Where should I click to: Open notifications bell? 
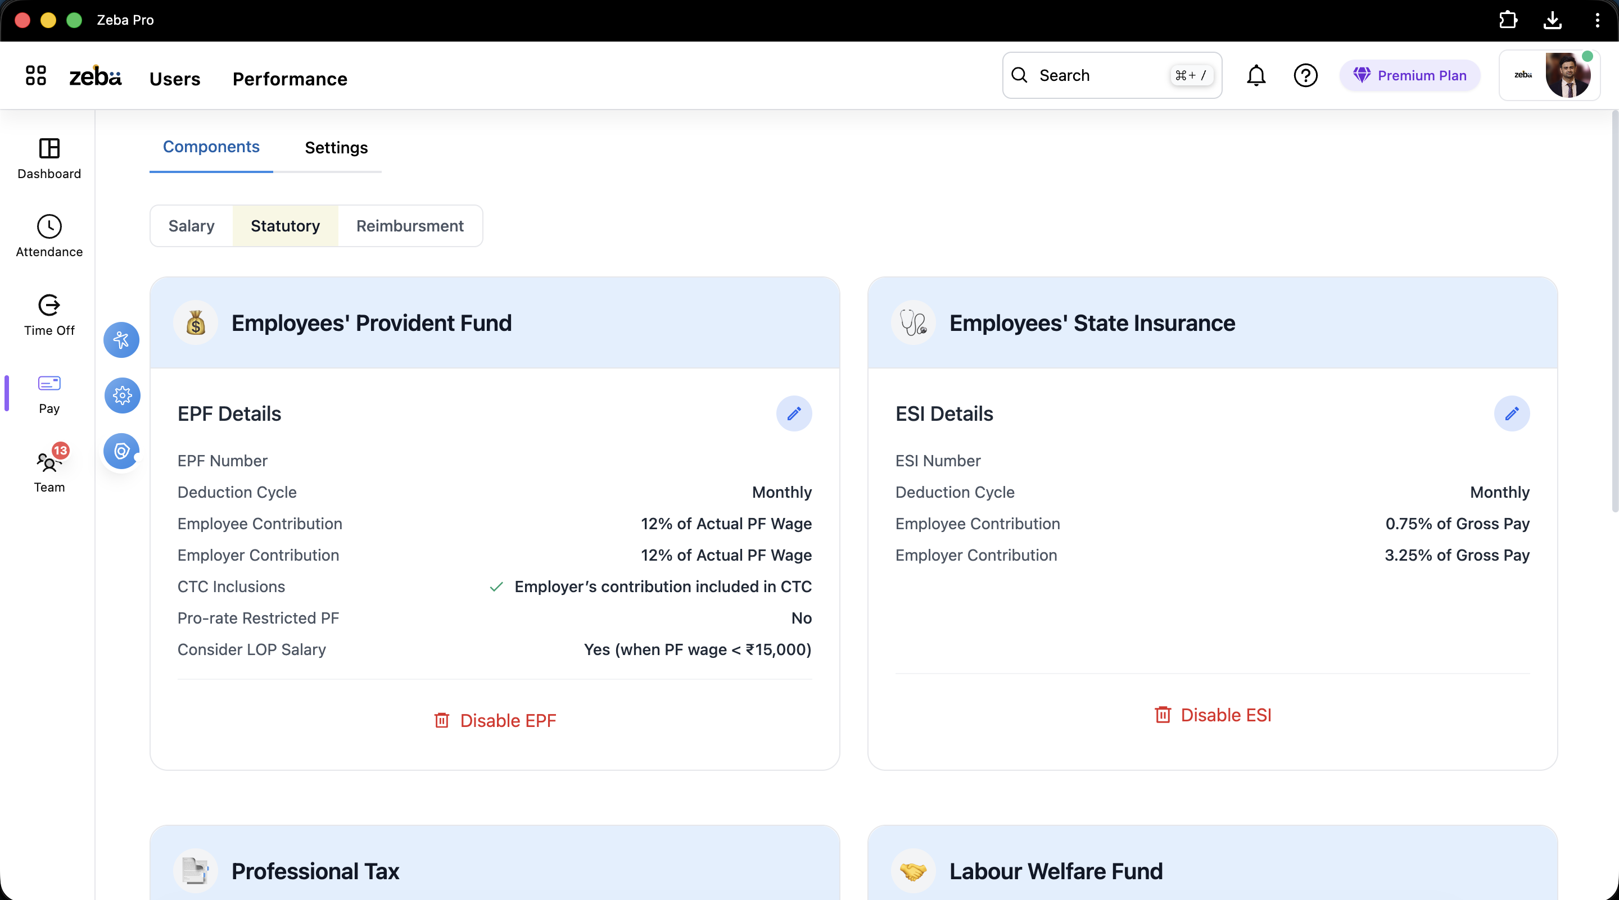(1256, 75)
